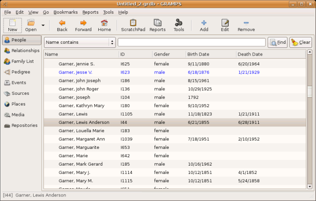Open the 'Name contains' filter combo box

pyautogui.click(x=79, y=42)
